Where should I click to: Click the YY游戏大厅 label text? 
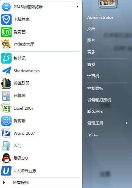tap(24, 44)
